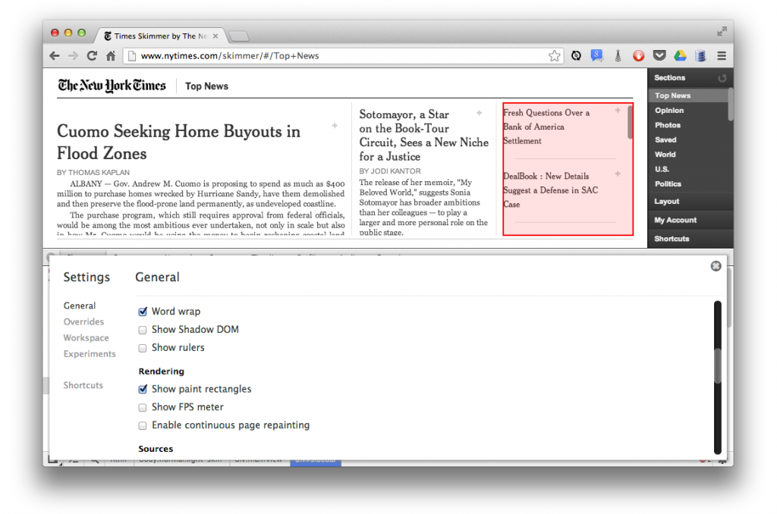Disable Show paint rectangles checkbox
This screenshot has width=777, height=514.
[143, 389]
